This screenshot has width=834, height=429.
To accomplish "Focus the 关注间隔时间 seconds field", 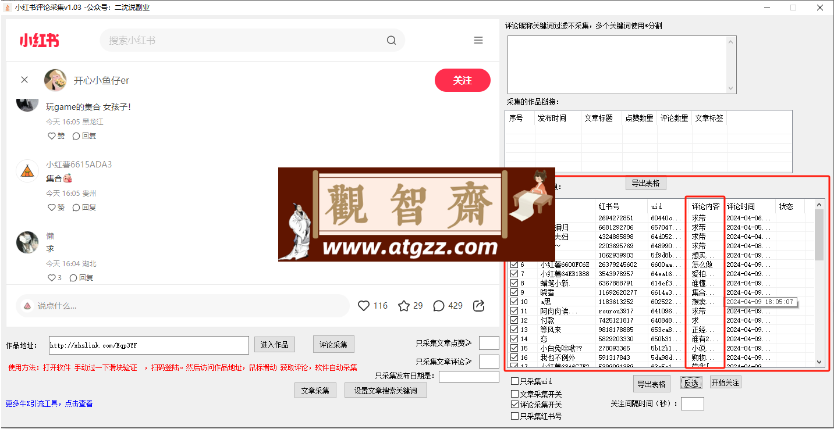I will pyautogui.click(x=692, y=403).
